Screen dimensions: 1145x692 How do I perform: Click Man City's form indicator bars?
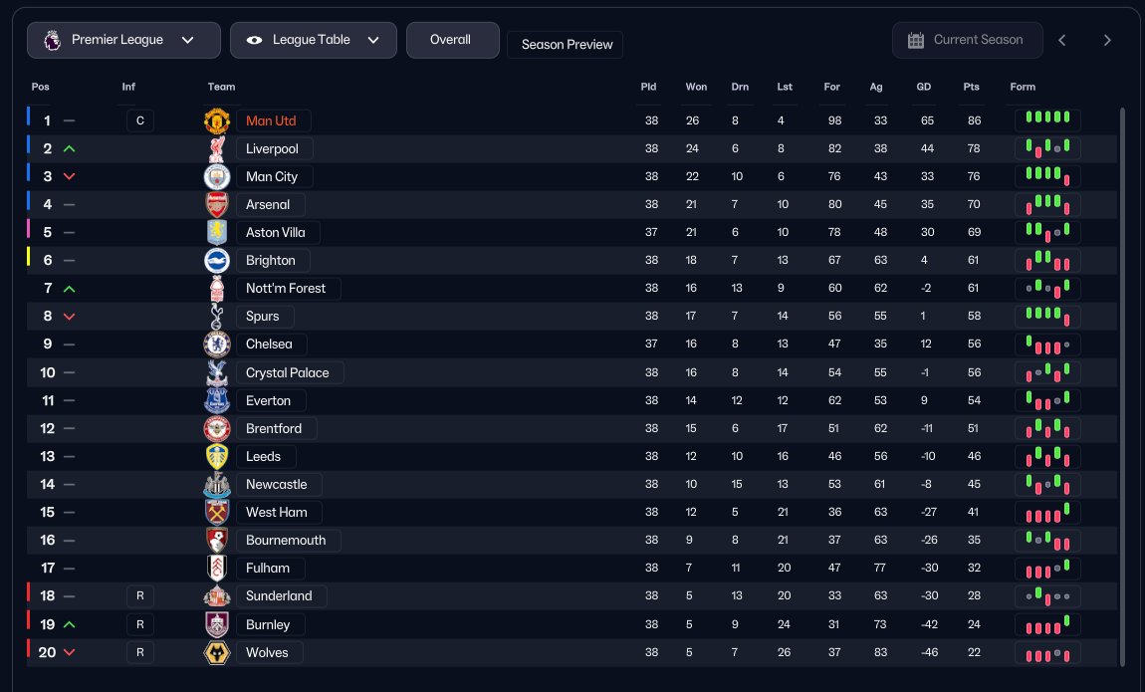pos(1047,176)
